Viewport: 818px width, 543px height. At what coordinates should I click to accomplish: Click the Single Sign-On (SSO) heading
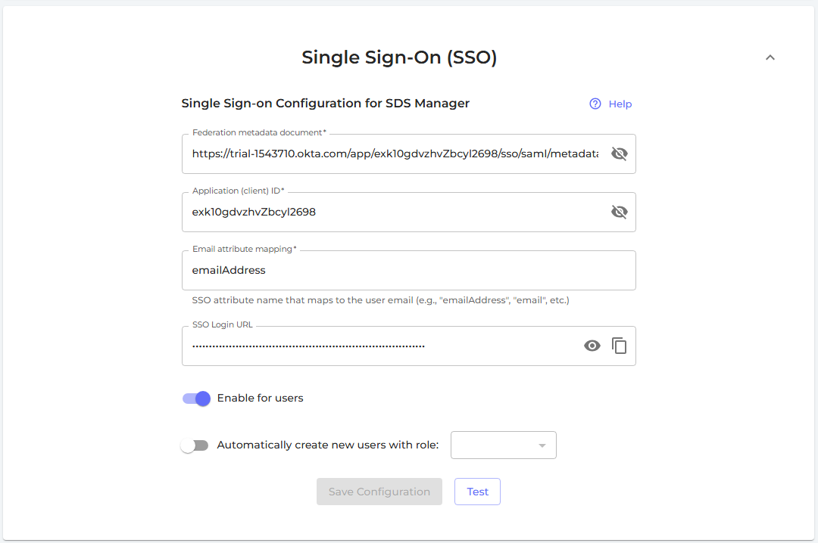coord(399,57)
